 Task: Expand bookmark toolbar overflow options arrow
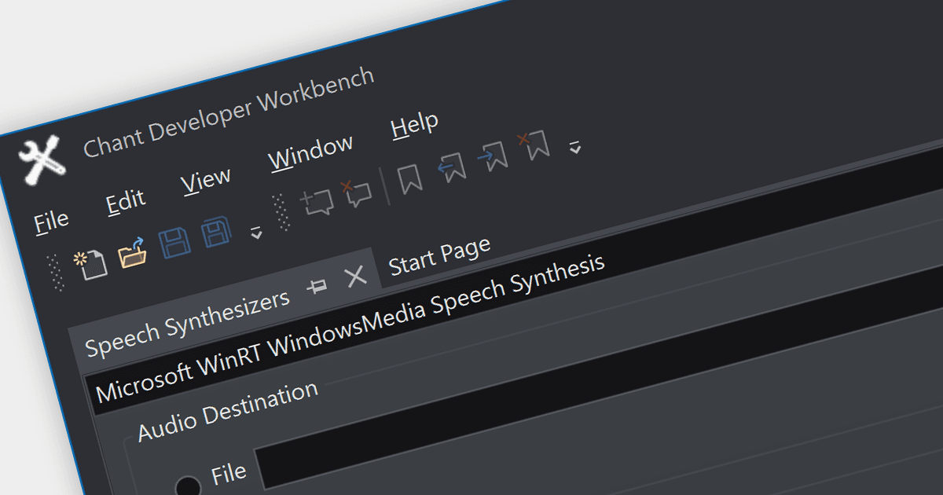point(575,147)
